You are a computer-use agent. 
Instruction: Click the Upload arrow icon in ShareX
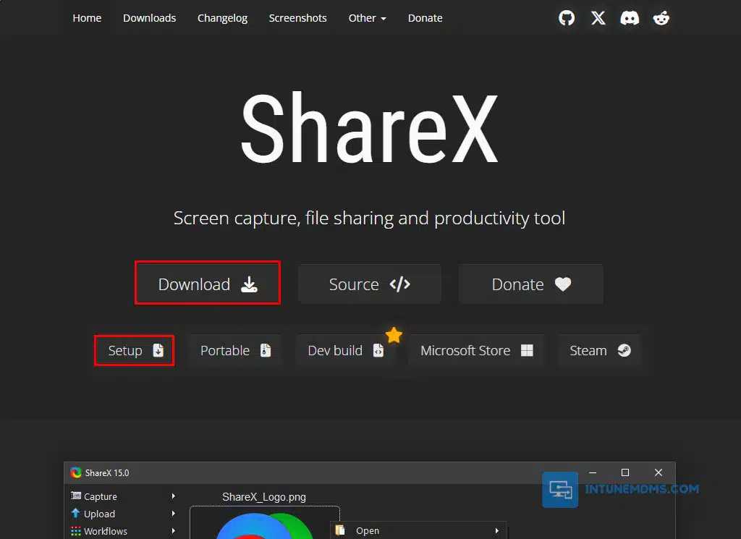[x=76, y=514]
